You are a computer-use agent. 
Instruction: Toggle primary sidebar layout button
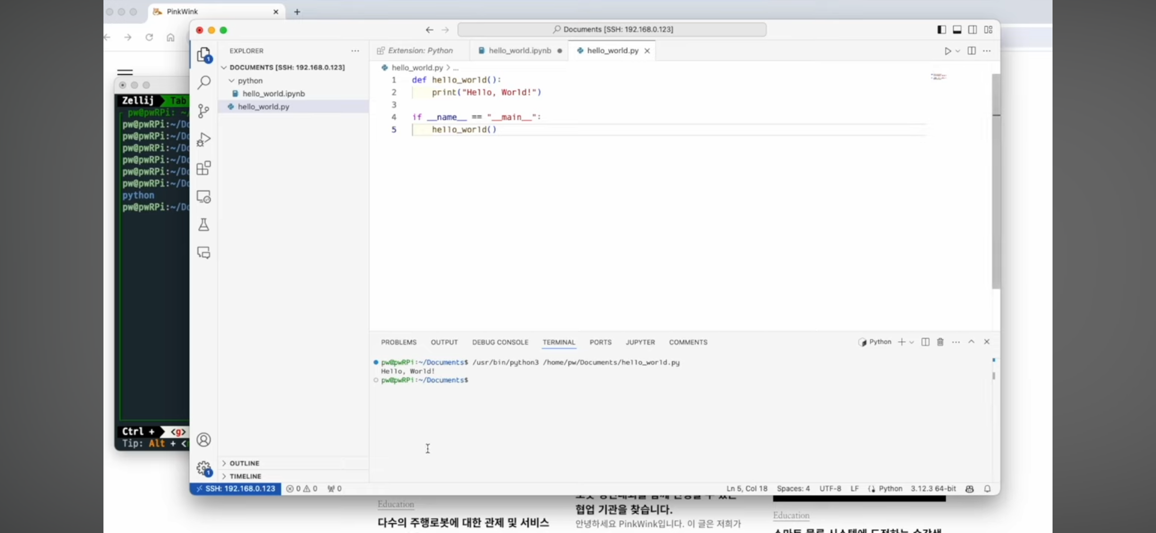click(942, 29)
